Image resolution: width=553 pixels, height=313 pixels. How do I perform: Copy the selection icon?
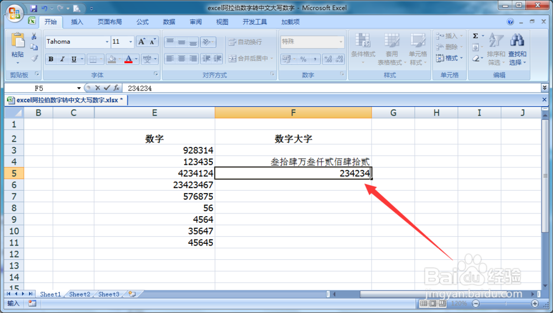tap(34, 48)
